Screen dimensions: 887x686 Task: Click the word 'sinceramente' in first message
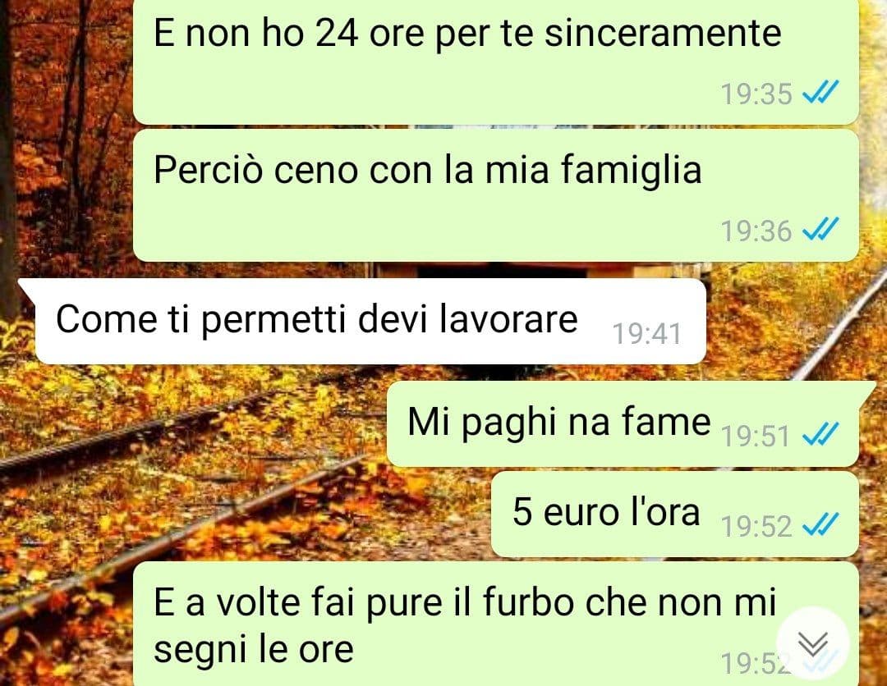tap(663, 33)
